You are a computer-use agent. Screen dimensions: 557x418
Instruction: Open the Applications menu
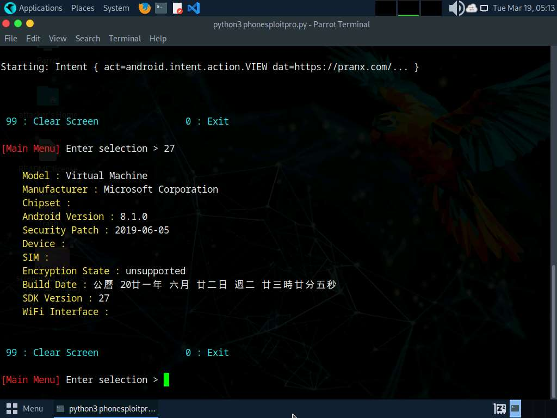34,8
